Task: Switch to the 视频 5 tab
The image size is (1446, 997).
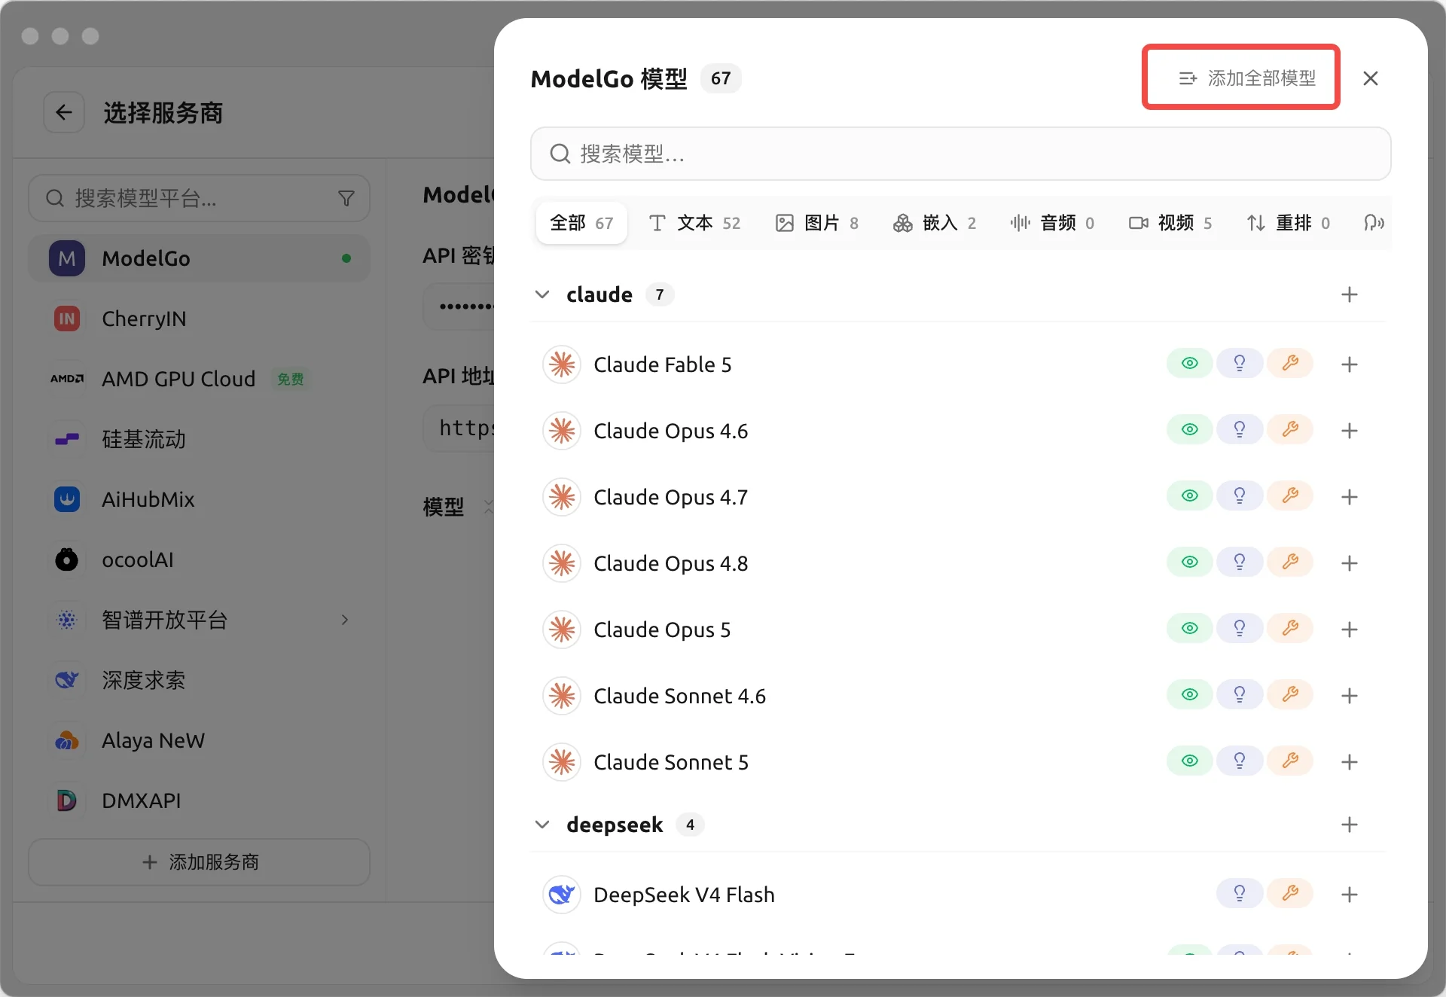Action: coord(1170,223)
